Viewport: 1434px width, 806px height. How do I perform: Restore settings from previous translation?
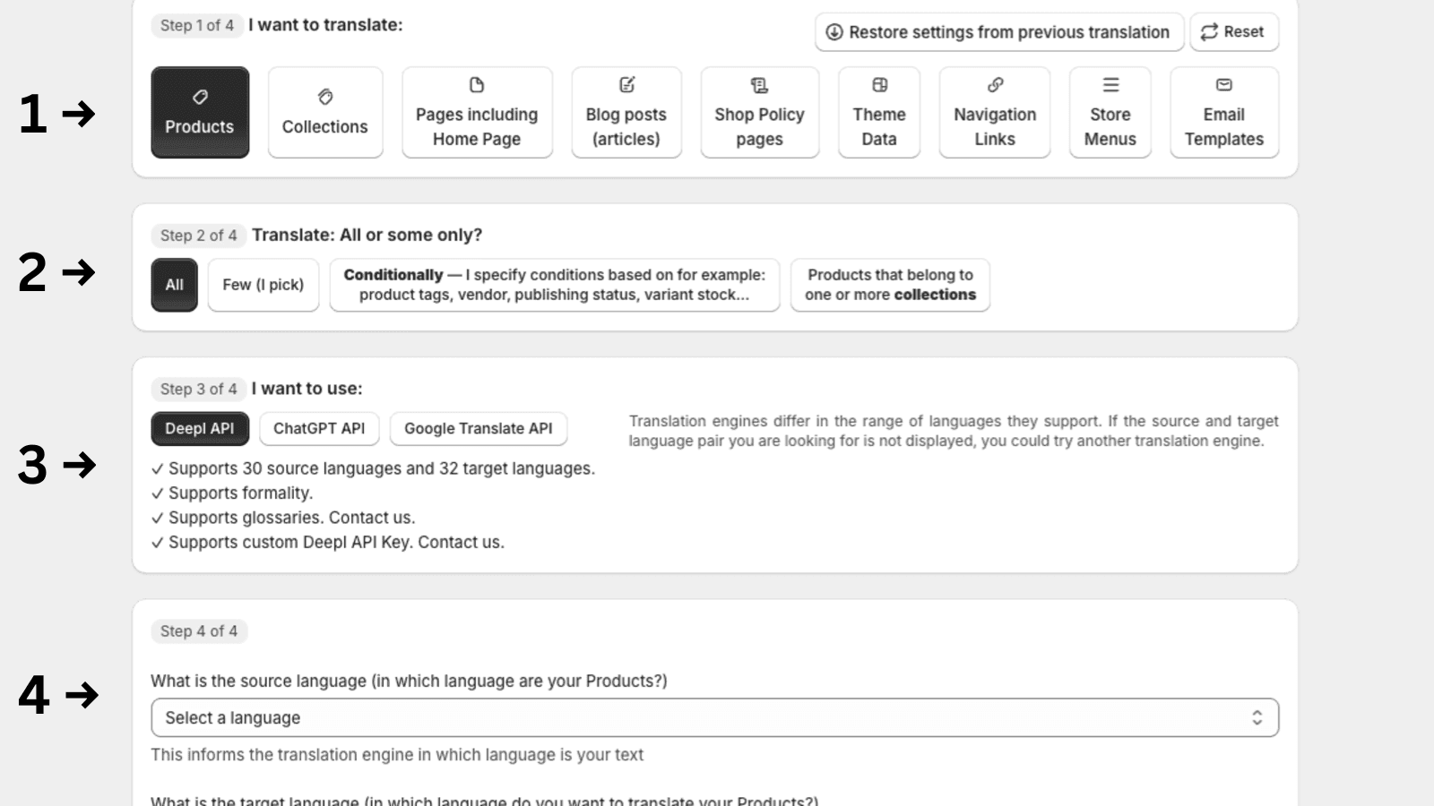[x=998, y=32]
